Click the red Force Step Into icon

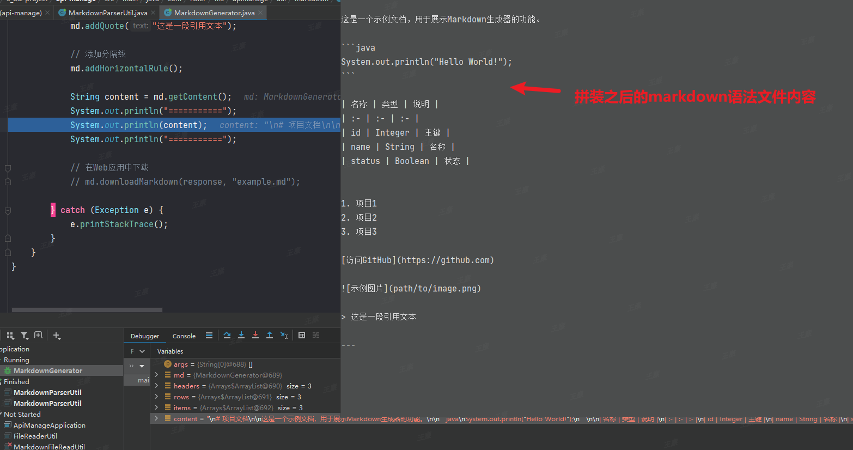click(x=255, y=336)
